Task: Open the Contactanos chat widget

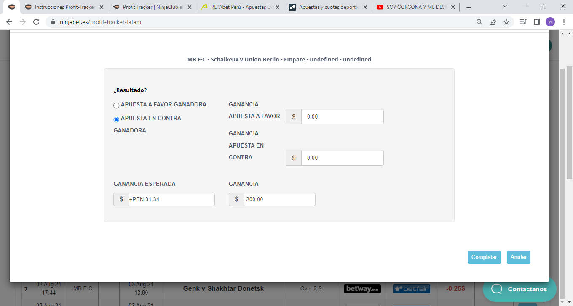Action: pos(519,289)
